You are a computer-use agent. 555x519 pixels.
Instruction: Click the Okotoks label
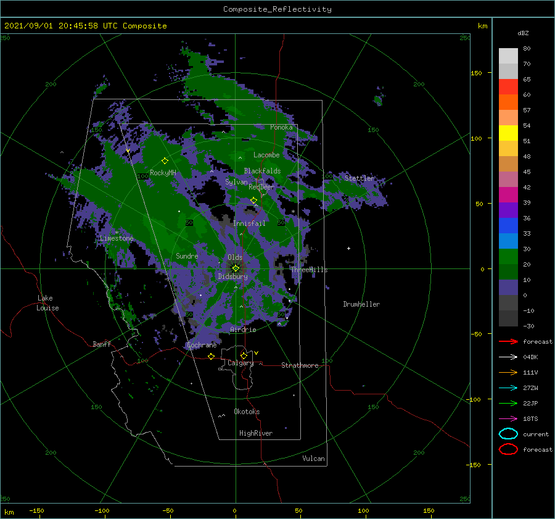pyautogui.click(x=247, y=412)
